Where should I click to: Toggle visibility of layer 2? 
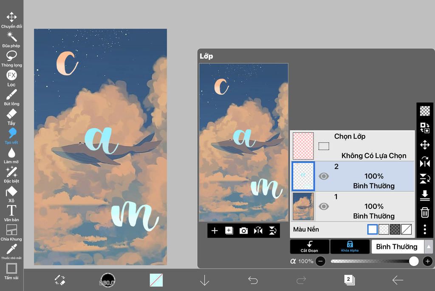pos(323,176)
